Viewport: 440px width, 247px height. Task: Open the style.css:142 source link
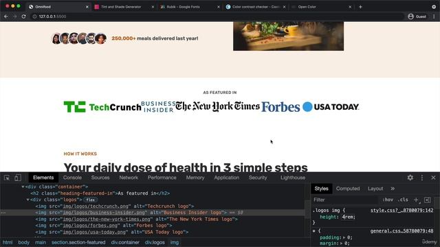[401, 211]
